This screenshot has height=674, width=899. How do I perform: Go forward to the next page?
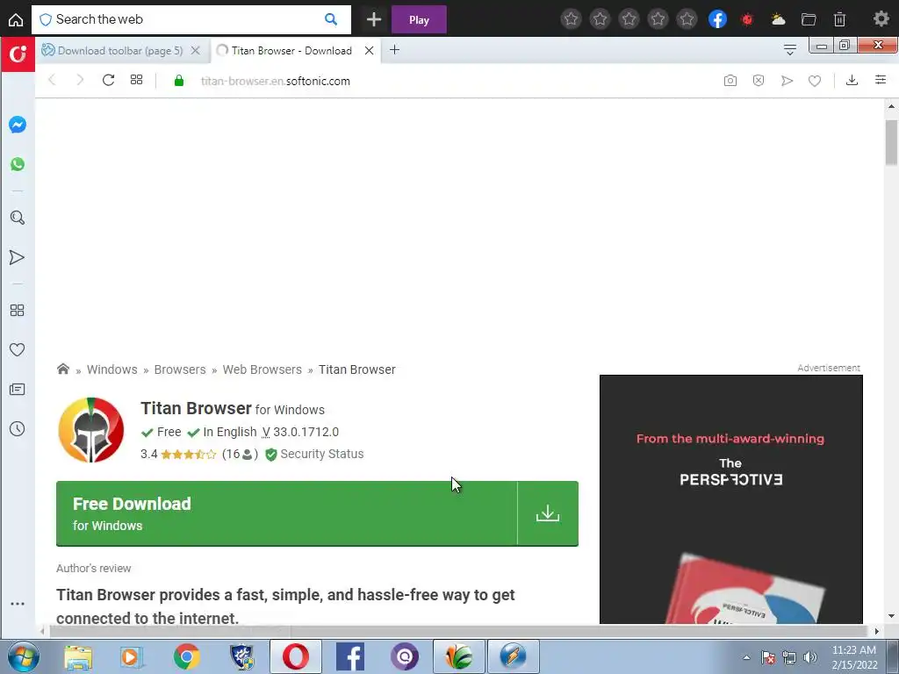coord(80,80)
